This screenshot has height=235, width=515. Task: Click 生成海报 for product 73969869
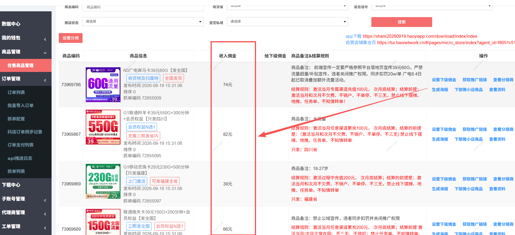[440, 189]
